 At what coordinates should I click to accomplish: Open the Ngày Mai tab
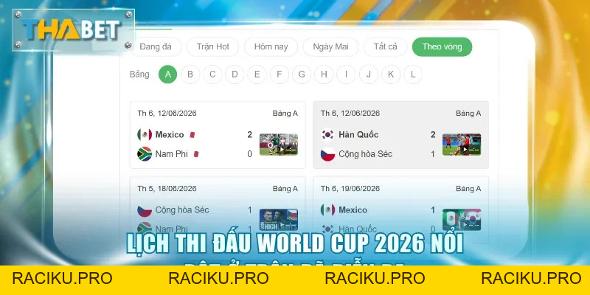point(330,46)
